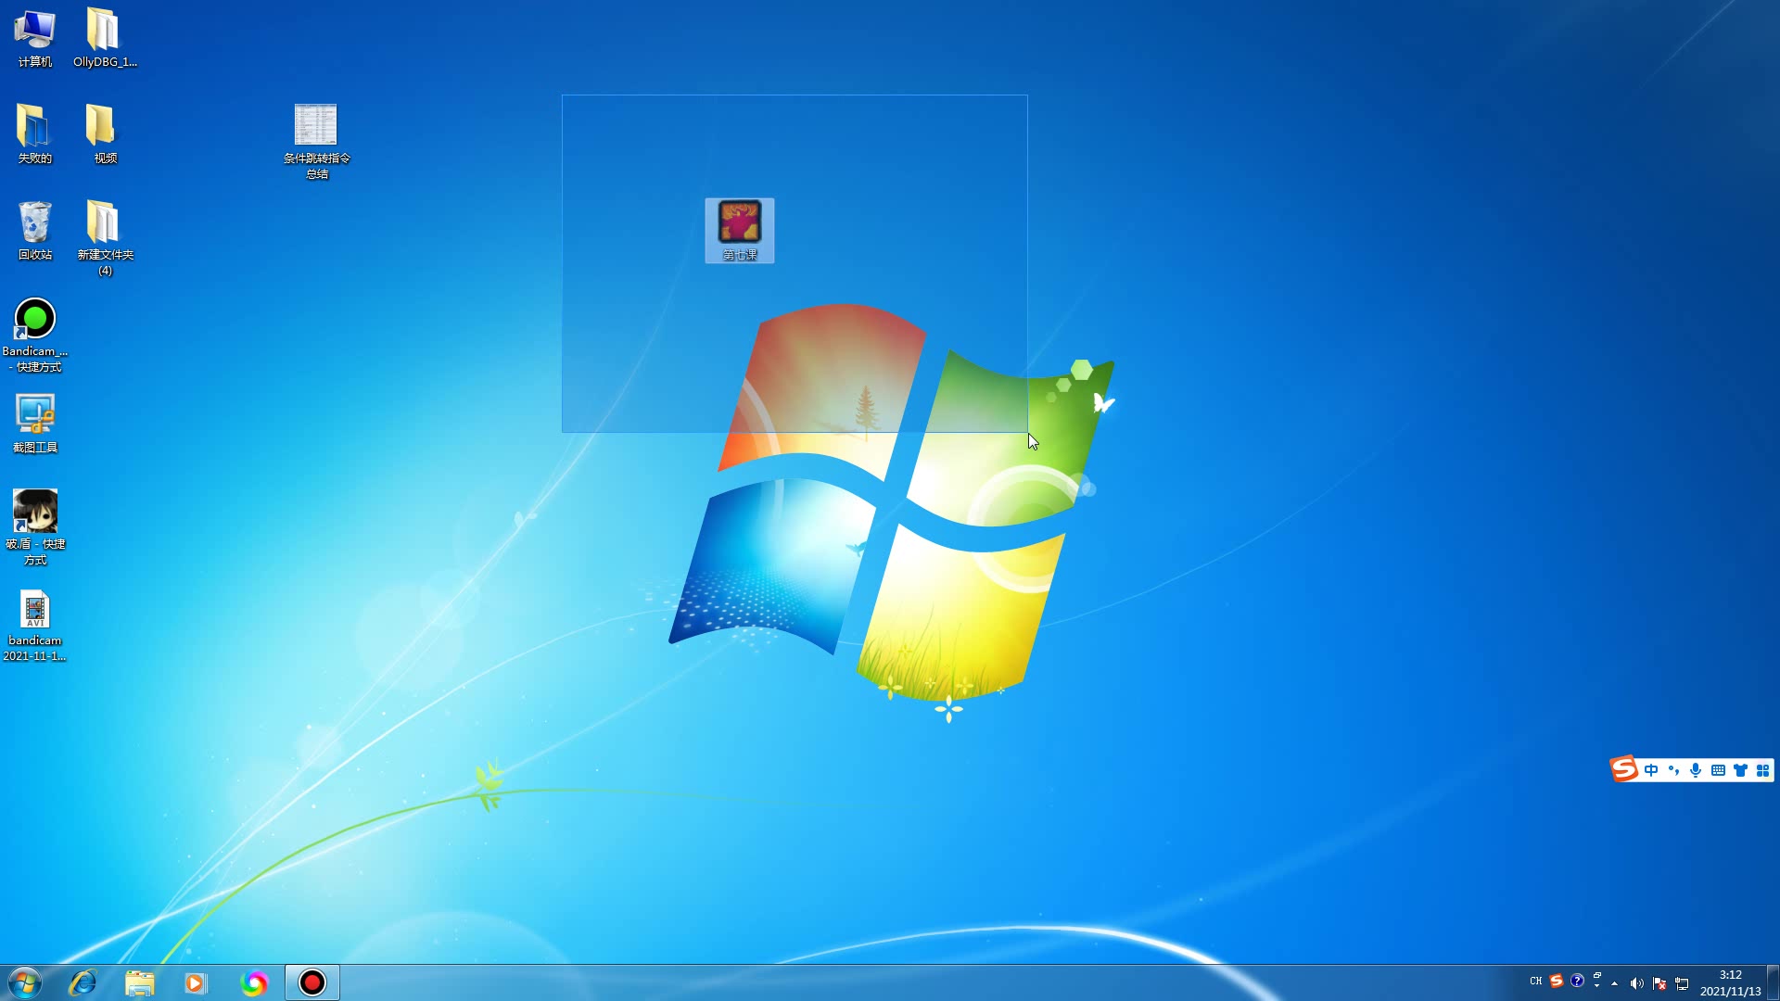This screenshot has width=1780, height=1001.
Task: Toggle punctuation mode on Sogou toolbar
Action: click(x=1673, y=770)
